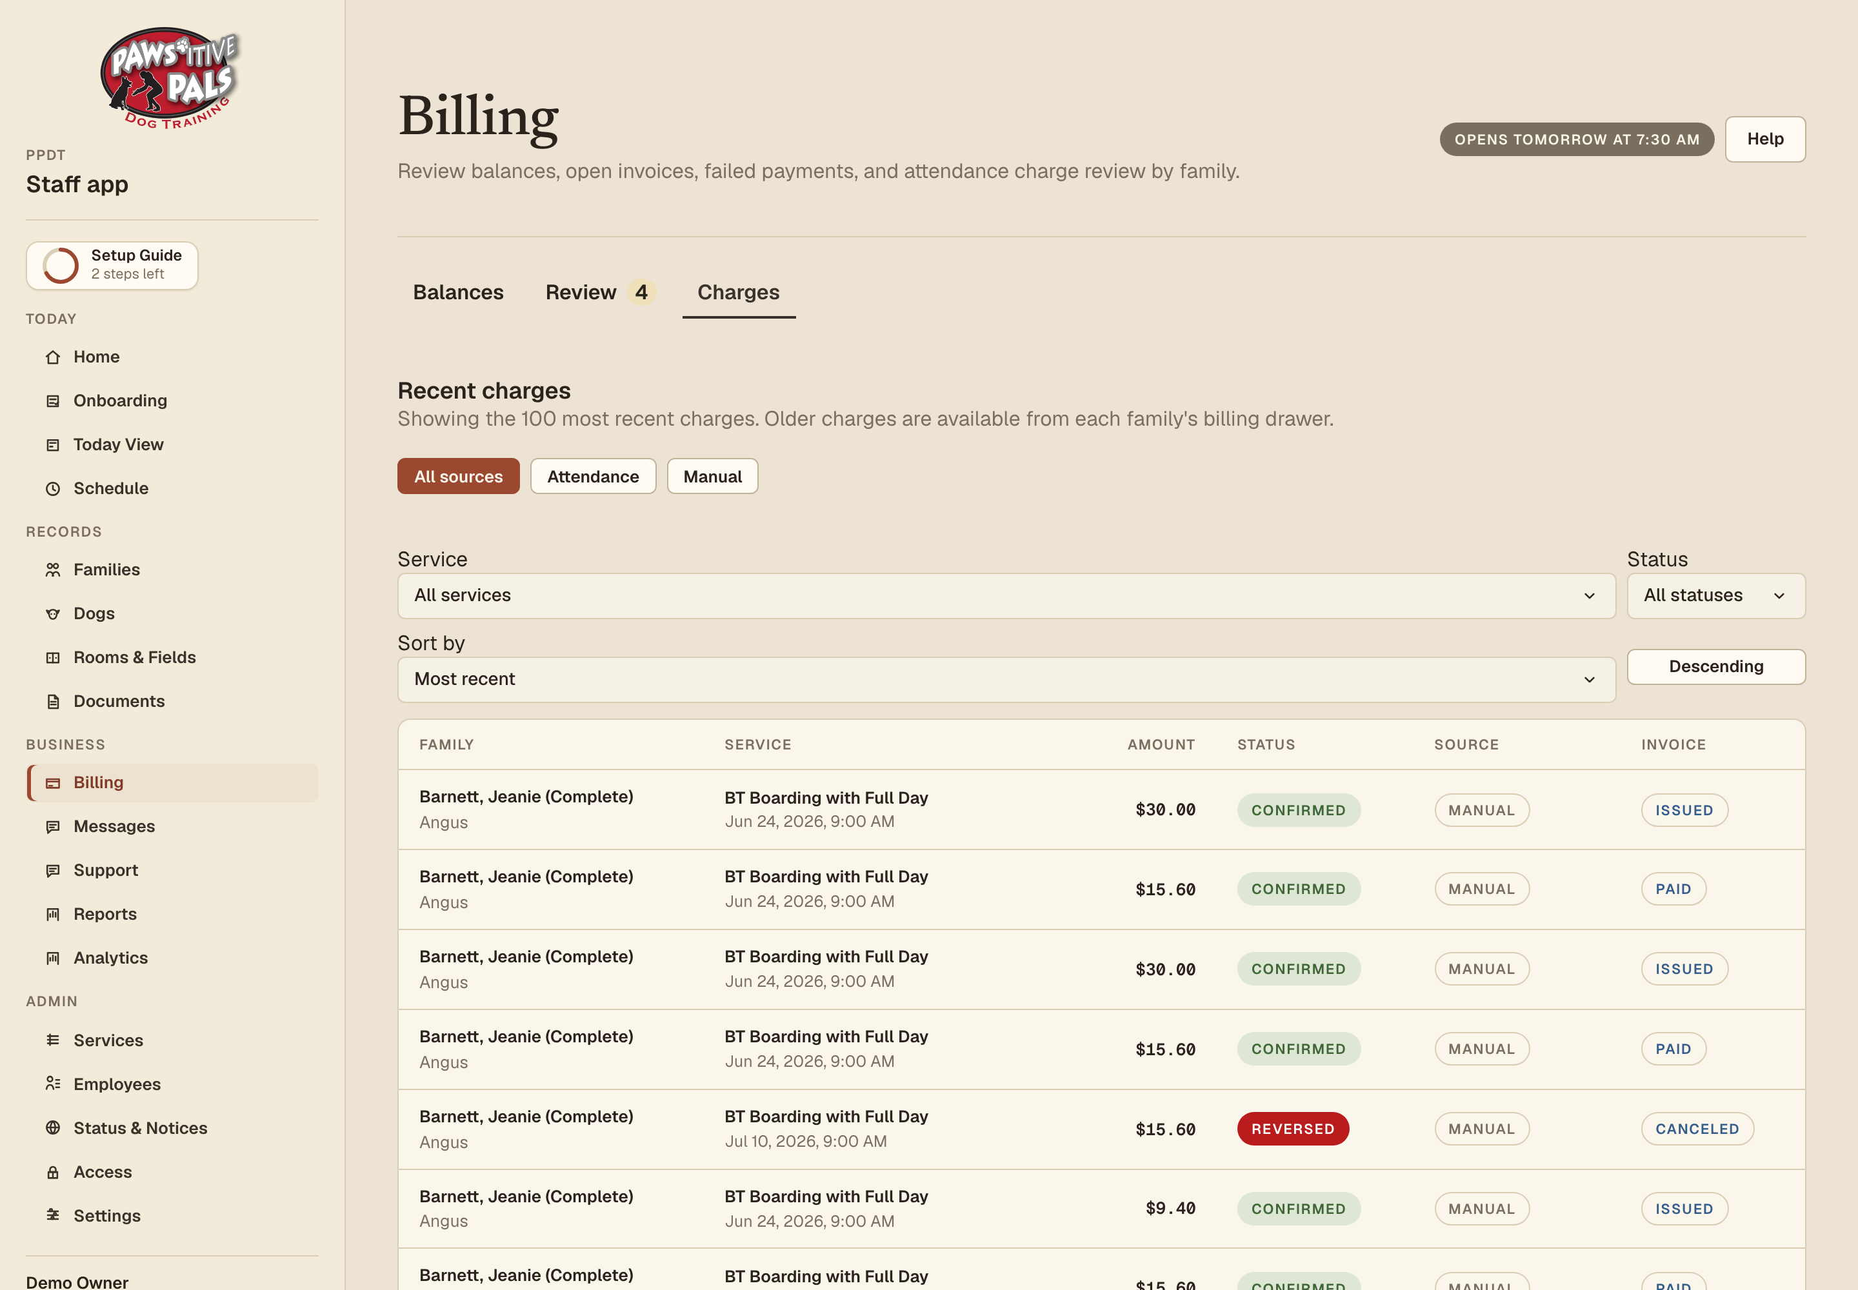Click the Pawsitive Pals logo
This screenshot has width=1858, height=1290.
[170, 79]
